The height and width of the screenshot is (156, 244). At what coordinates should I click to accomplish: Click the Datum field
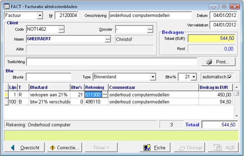[223, 16]
